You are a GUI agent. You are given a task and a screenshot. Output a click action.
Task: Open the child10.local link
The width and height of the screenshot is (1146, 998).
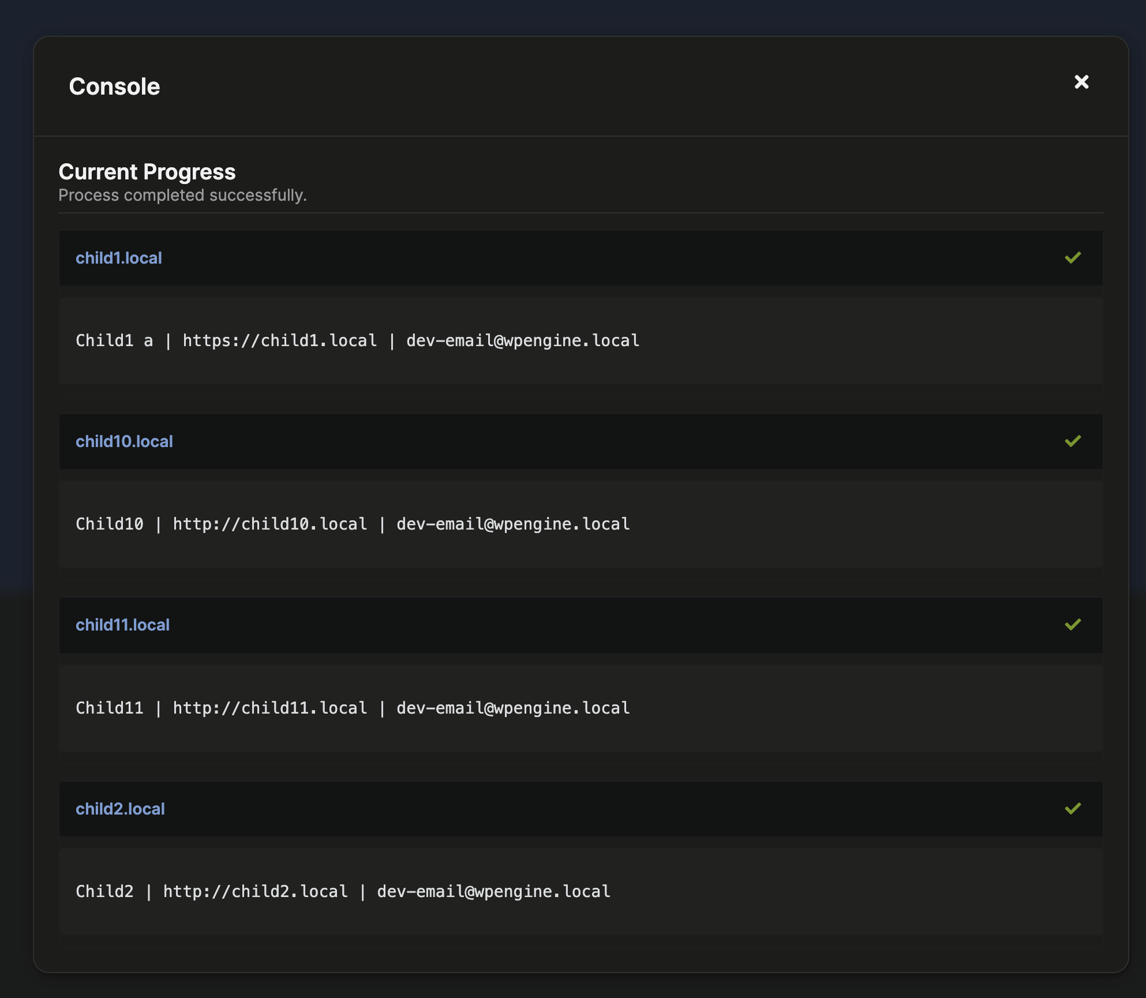point(124,441)
